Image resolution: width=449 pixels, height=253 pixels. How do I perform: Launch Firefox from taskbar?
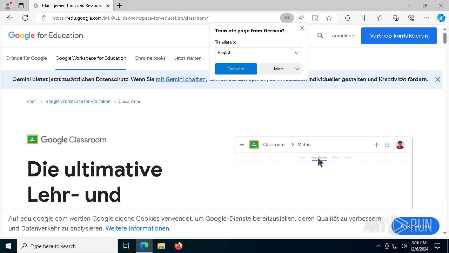pos(178,246)
